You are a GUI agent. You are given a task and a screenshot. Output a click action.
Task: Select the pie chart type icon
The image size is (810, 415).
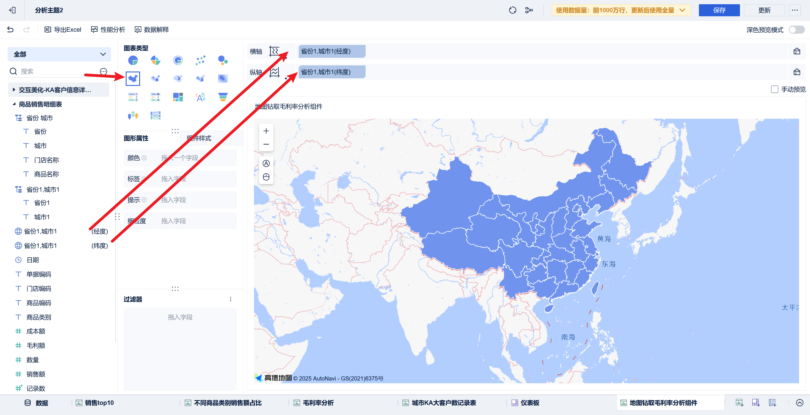pos(133,60)
